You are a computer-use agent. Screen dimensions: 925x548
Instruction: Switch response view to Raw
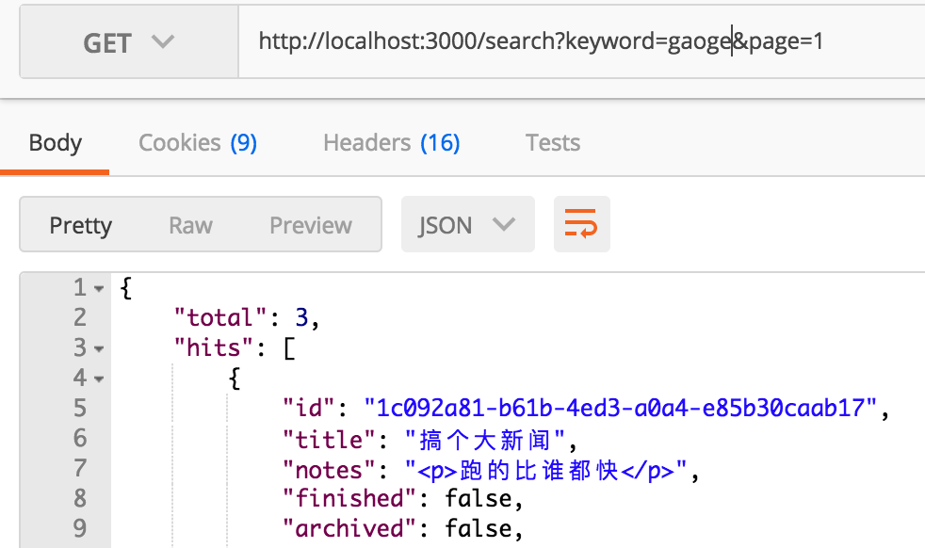click(190, 225)
